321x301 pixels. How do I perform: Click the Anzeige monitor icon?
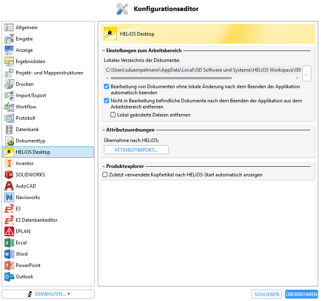(9, 50)
